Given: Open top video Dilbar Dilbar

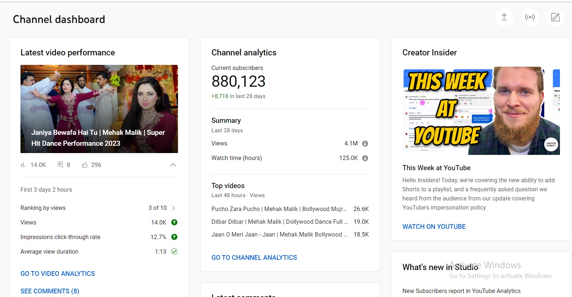Looking at the screenshot, I should click(280, 222).
